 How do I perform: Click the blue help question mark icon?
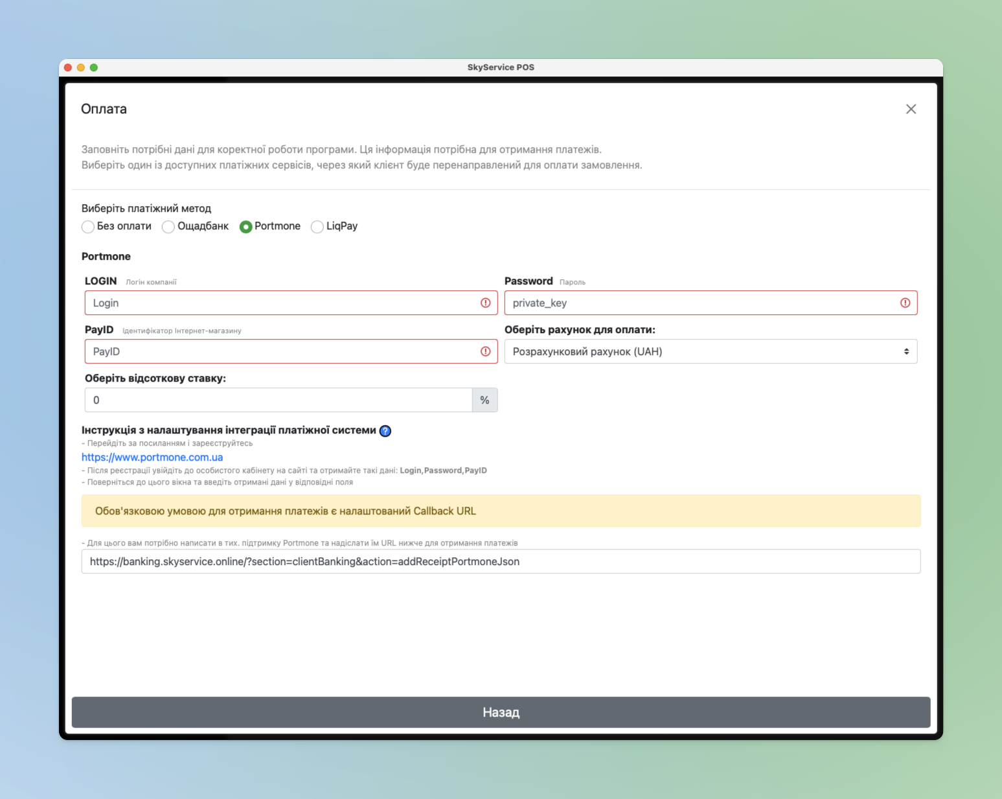[x=385, y=431]
